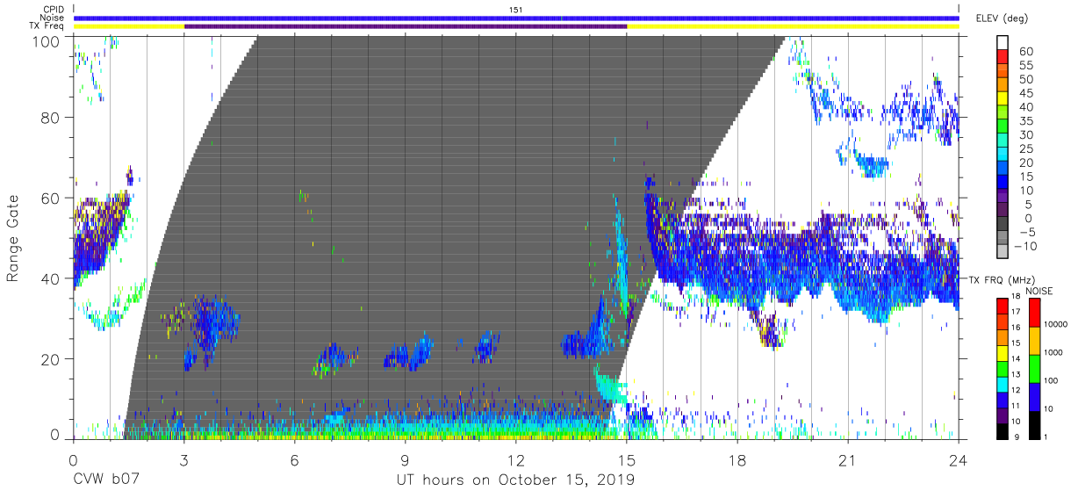Click the x-axis tick label '24'
This screenshot has height=498, width=1078.
tap(959, 459)
